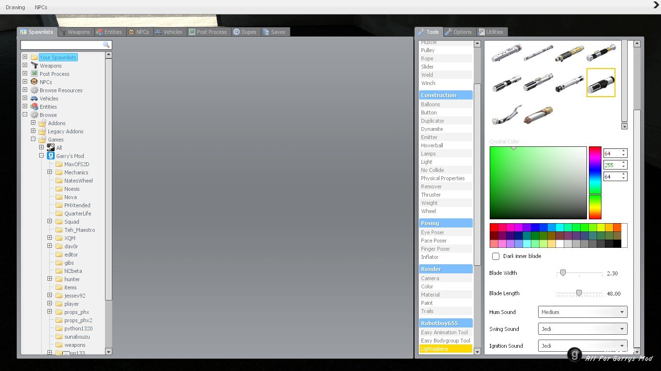
Task: Click the Garry's Mod 'g' icon in tree
Action: click(x=51, y=156)
